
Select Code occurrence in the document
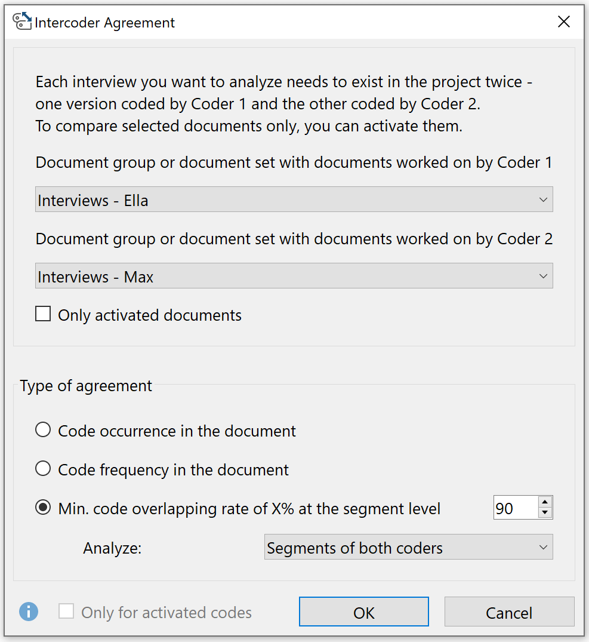43,430
